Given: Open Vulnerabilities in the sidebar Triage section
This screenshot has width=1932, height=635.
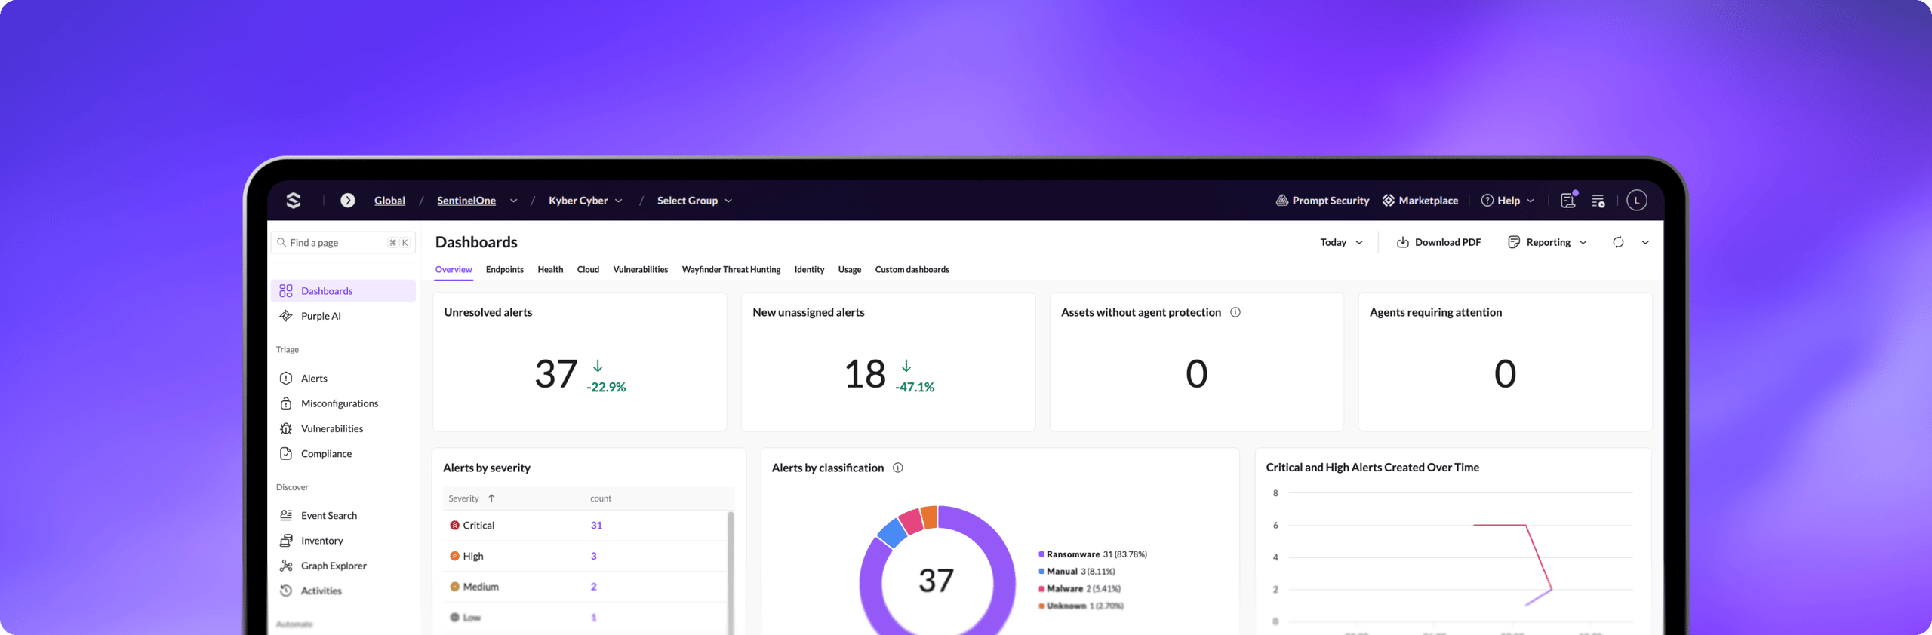Looking at the screenshot, I should pos(343,428).
